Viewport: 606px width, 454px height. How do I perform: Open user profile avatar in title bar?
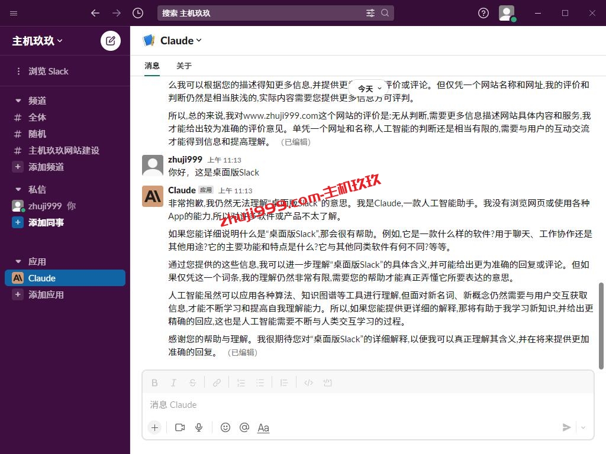[x=507, y=13]
